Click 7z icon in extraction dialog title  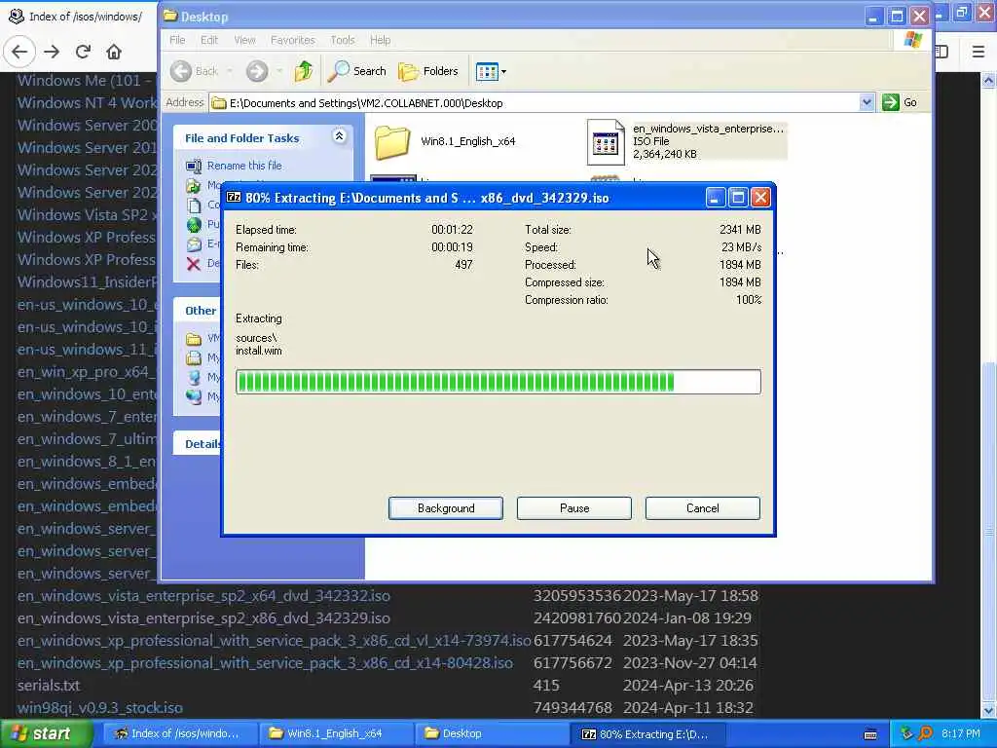(x=234, y=197)
